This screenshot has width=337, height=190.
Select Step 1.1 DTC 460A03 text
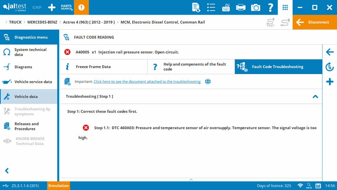tap(197, 133)
